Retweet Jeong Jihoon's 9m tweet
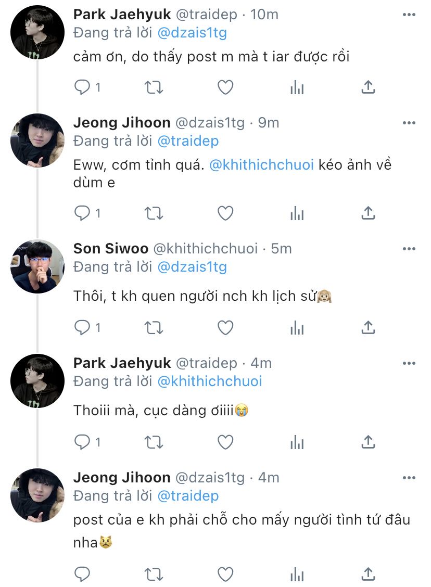The width and height of the screenshot is (431, 587). coord(154,213)
